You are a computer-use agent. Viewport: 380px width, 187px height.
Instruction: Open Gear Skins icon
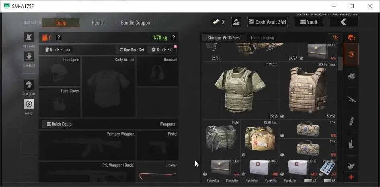[29, 85]
